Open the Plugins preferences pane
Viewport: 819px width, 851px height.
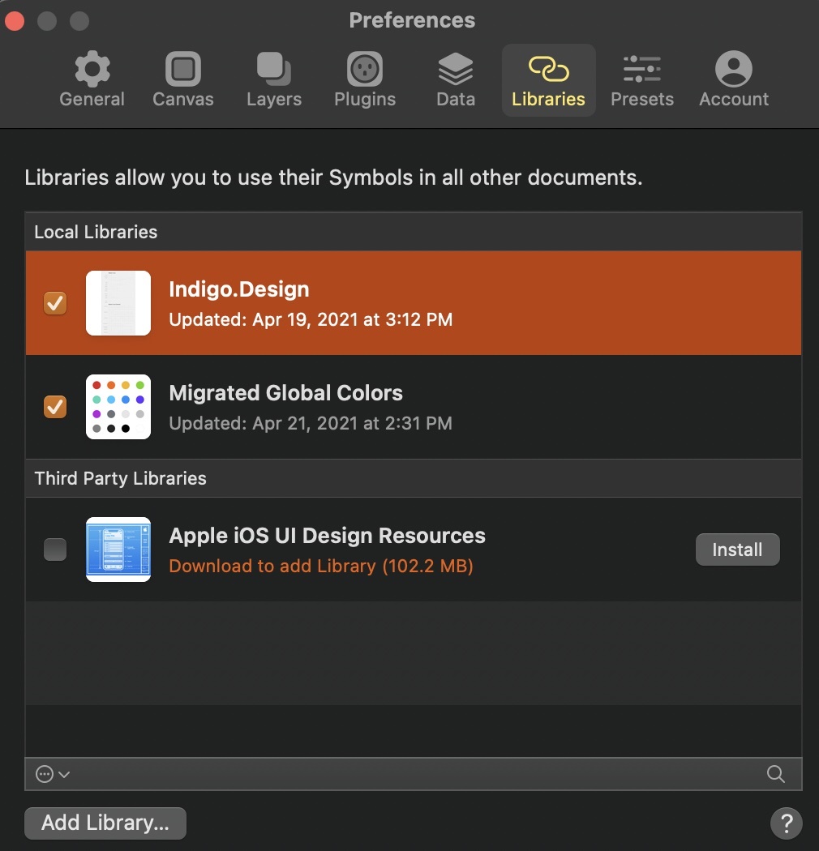pos(364,79)
